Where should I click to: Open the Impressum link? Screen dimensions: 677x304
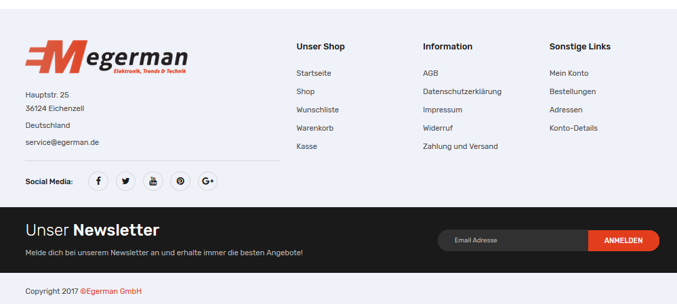click(x=443, y=110)
